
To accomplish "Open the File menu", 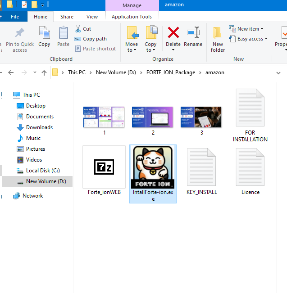I will [x=15, y=17].
